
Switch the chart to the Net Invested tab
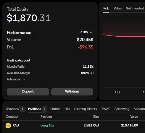pyautogui.click(x=135, y=8)
